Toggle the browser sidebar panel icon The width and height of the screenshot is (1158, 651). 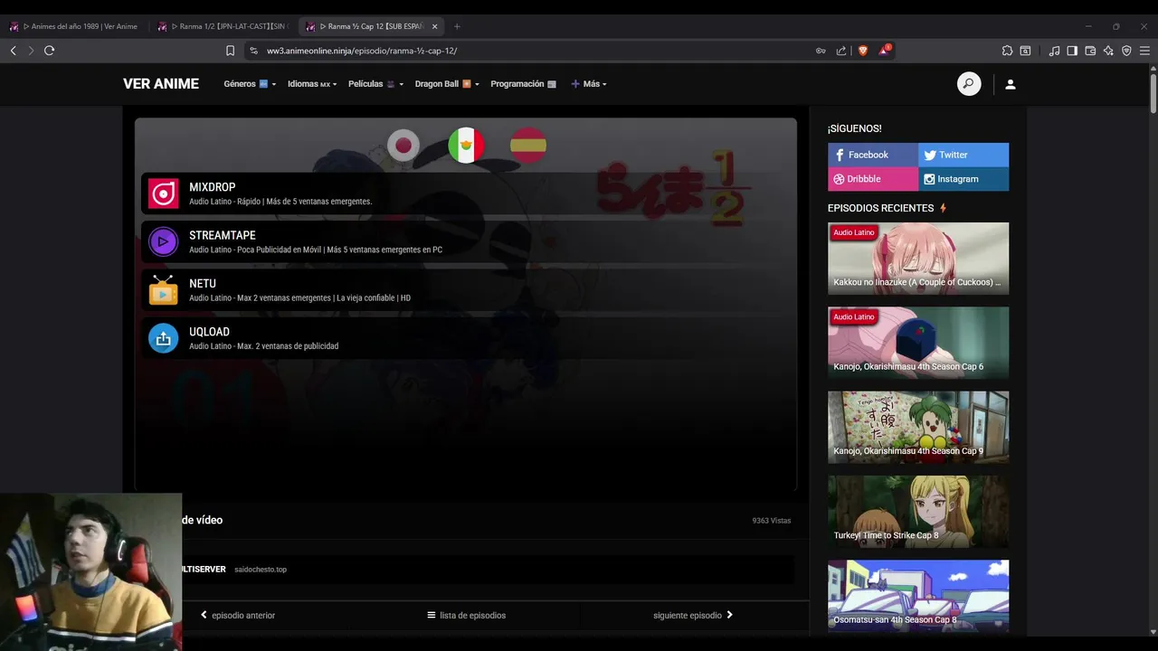pos(1072,51)
